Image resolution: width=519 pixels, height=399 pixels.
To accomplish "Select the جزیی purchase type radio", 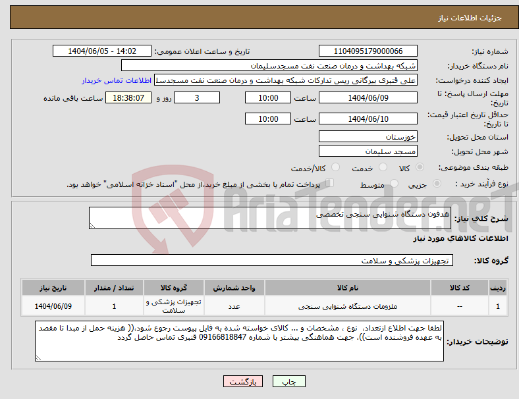I will pos(437,184).
